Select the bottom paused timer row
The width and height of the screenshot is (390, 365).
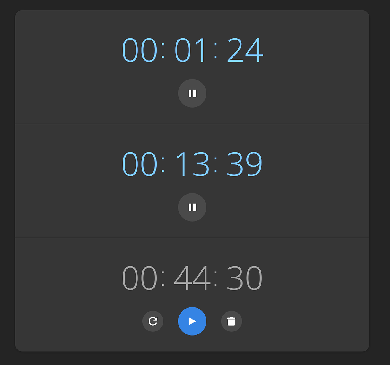coord(192,294)
